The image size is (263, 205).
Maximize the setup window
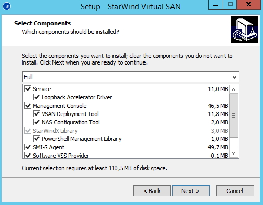click(230, 5)
